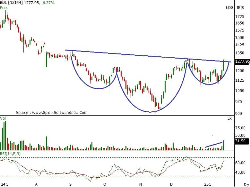Toggle the LOG scale indicator

pyautogui.click(x=230, y=7)
